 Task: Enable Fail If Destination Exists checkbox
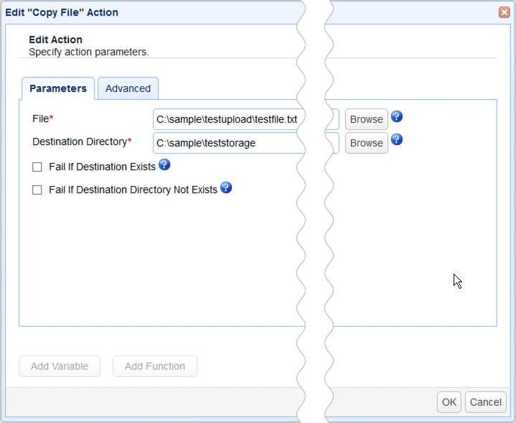(37, 167)
